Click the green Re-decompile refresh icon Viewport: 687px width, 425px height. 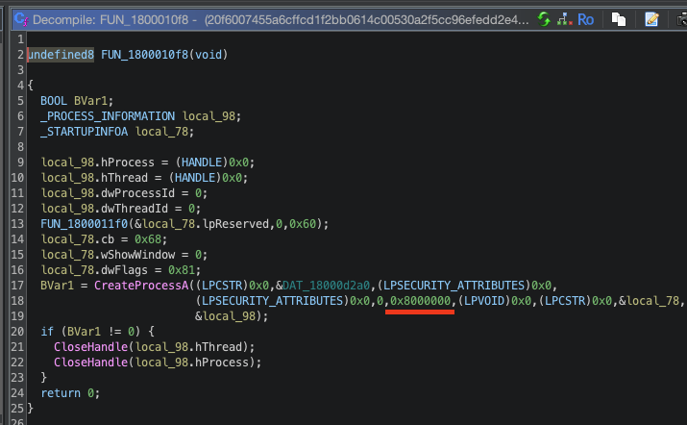point(544,19)
